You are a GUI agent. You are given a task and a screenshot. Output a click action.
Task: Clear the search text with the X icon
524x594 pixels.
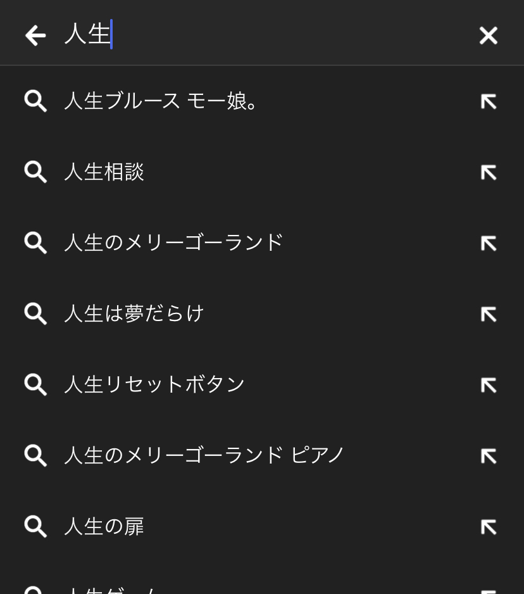[488, 35]
